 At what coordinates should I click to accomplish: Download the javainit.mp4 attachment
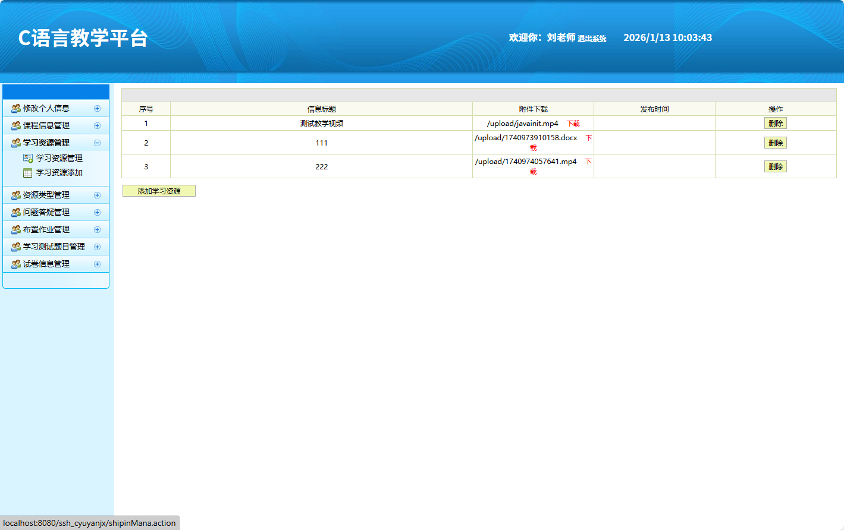(x=575, y=123)
